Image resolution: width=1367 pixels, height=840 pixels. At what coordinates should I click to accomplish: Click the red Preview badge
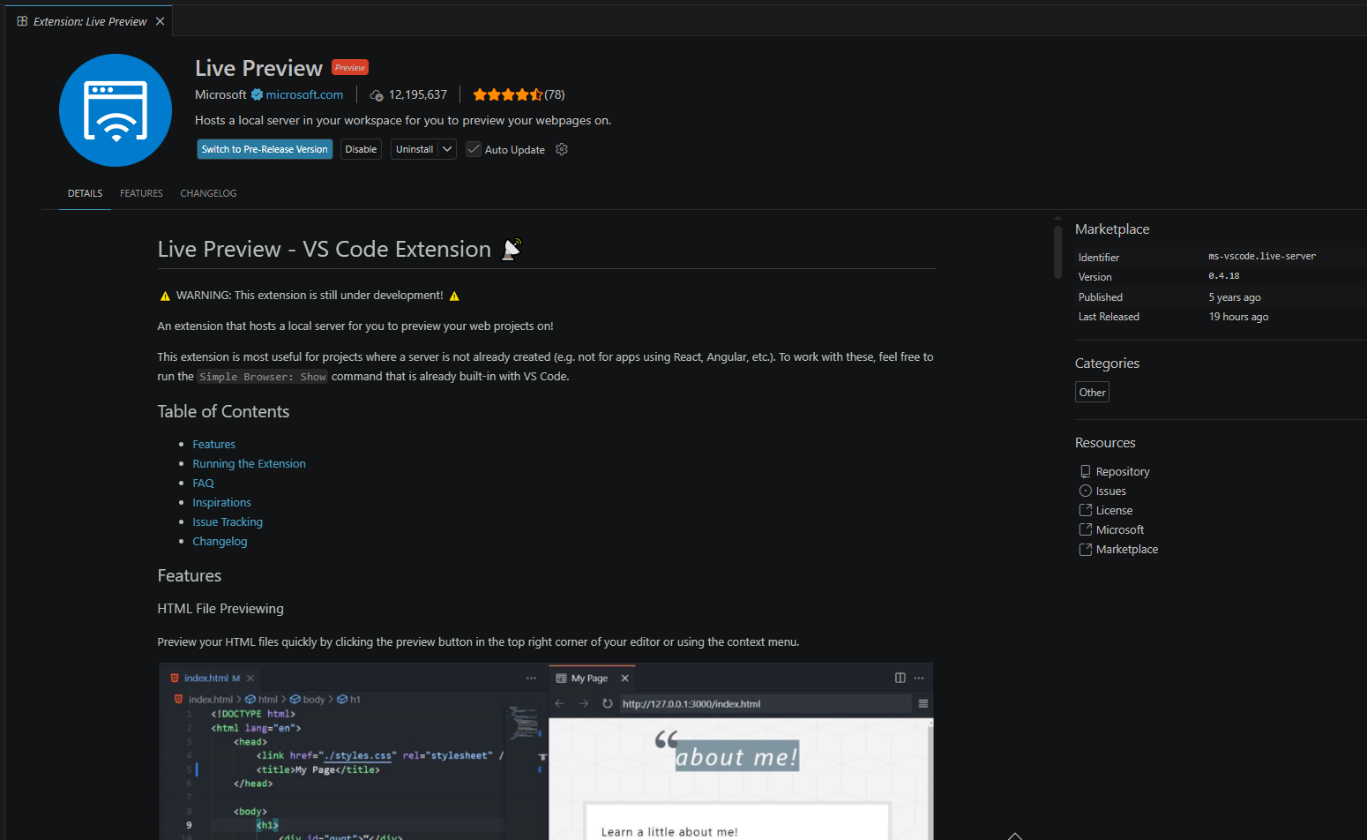click(350, 67)
